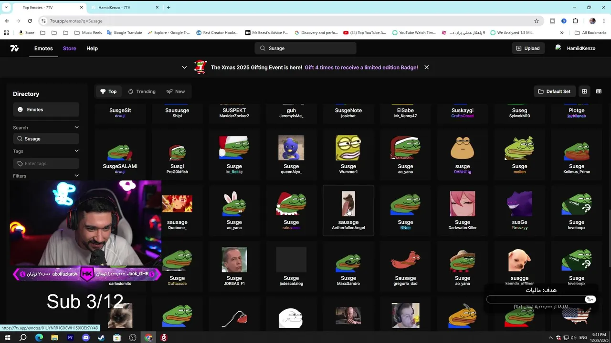Open the Susge emote by DarkwaterKiller

click(463, 211)
